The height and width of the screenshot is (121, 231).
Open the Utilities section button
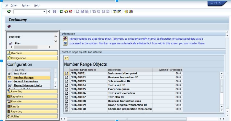(x=32, y=116)
